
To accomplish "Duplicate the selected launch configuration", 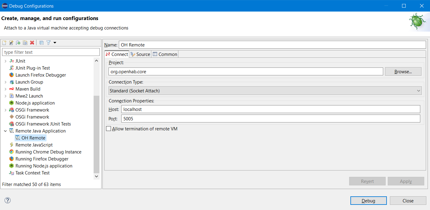I will click(x=25, y=43).
